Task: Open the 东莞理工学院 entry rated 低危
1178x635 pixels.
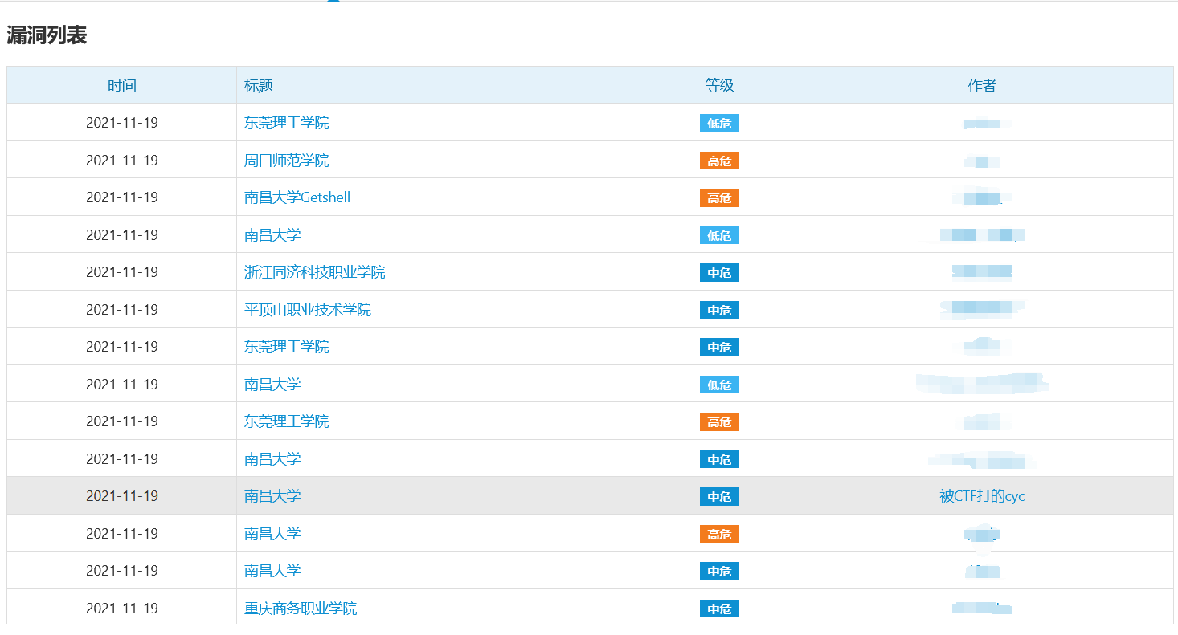Action: click(x=286, y=123)
